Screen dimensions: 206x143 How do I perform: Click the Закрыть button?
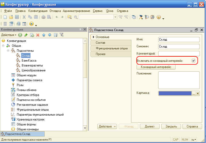tap(171, 126)
